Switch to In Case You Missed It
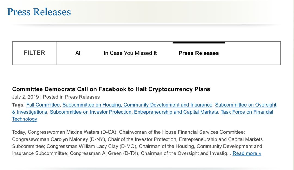This screenshot has width=294, height=170. click(x=130, y=53)
